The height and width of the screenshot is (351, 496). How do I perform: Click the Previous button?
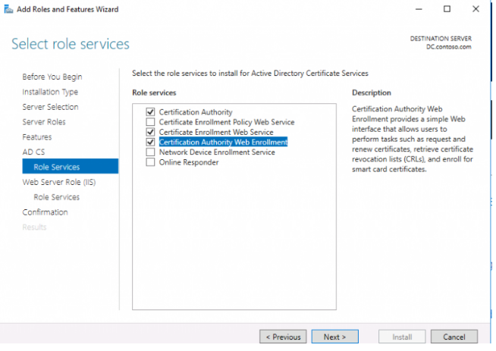(283, 337)
